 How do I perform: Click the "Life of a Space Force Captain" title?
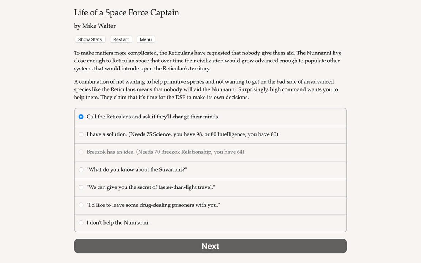[126, 12]
